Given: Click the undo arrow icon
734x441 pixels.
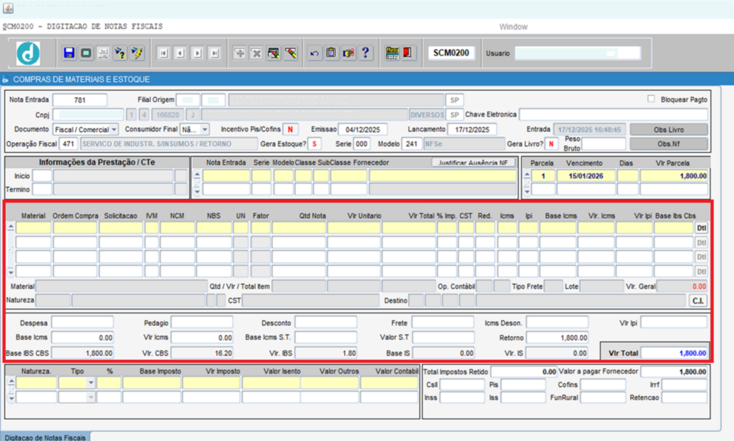Looking at the screenshot, I should point(314,53).
